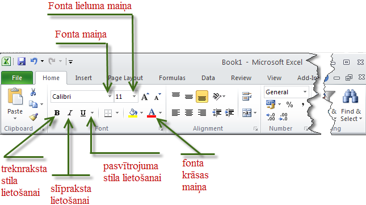366x205 pixels.
Task: Open the Review tab
Action: point(241,78)
